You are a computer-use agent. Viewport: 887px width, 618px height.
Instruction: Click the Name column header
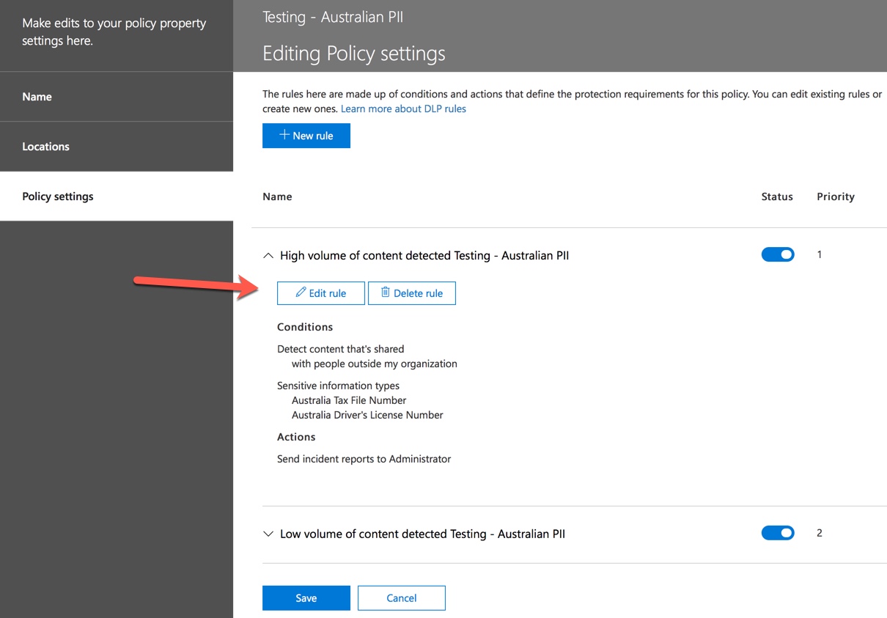click(x=276, y=196)
